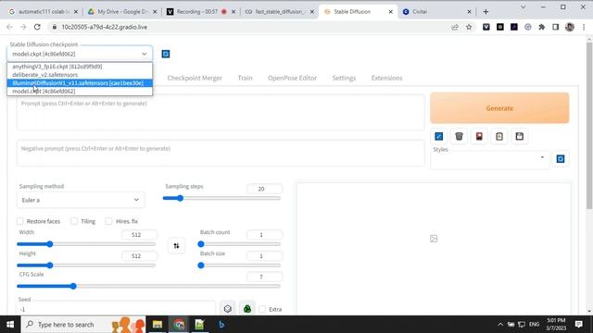This screenshot has height=333, width=593.
Task: Enable Hires. fix checkbox
Action: (109, 221)
